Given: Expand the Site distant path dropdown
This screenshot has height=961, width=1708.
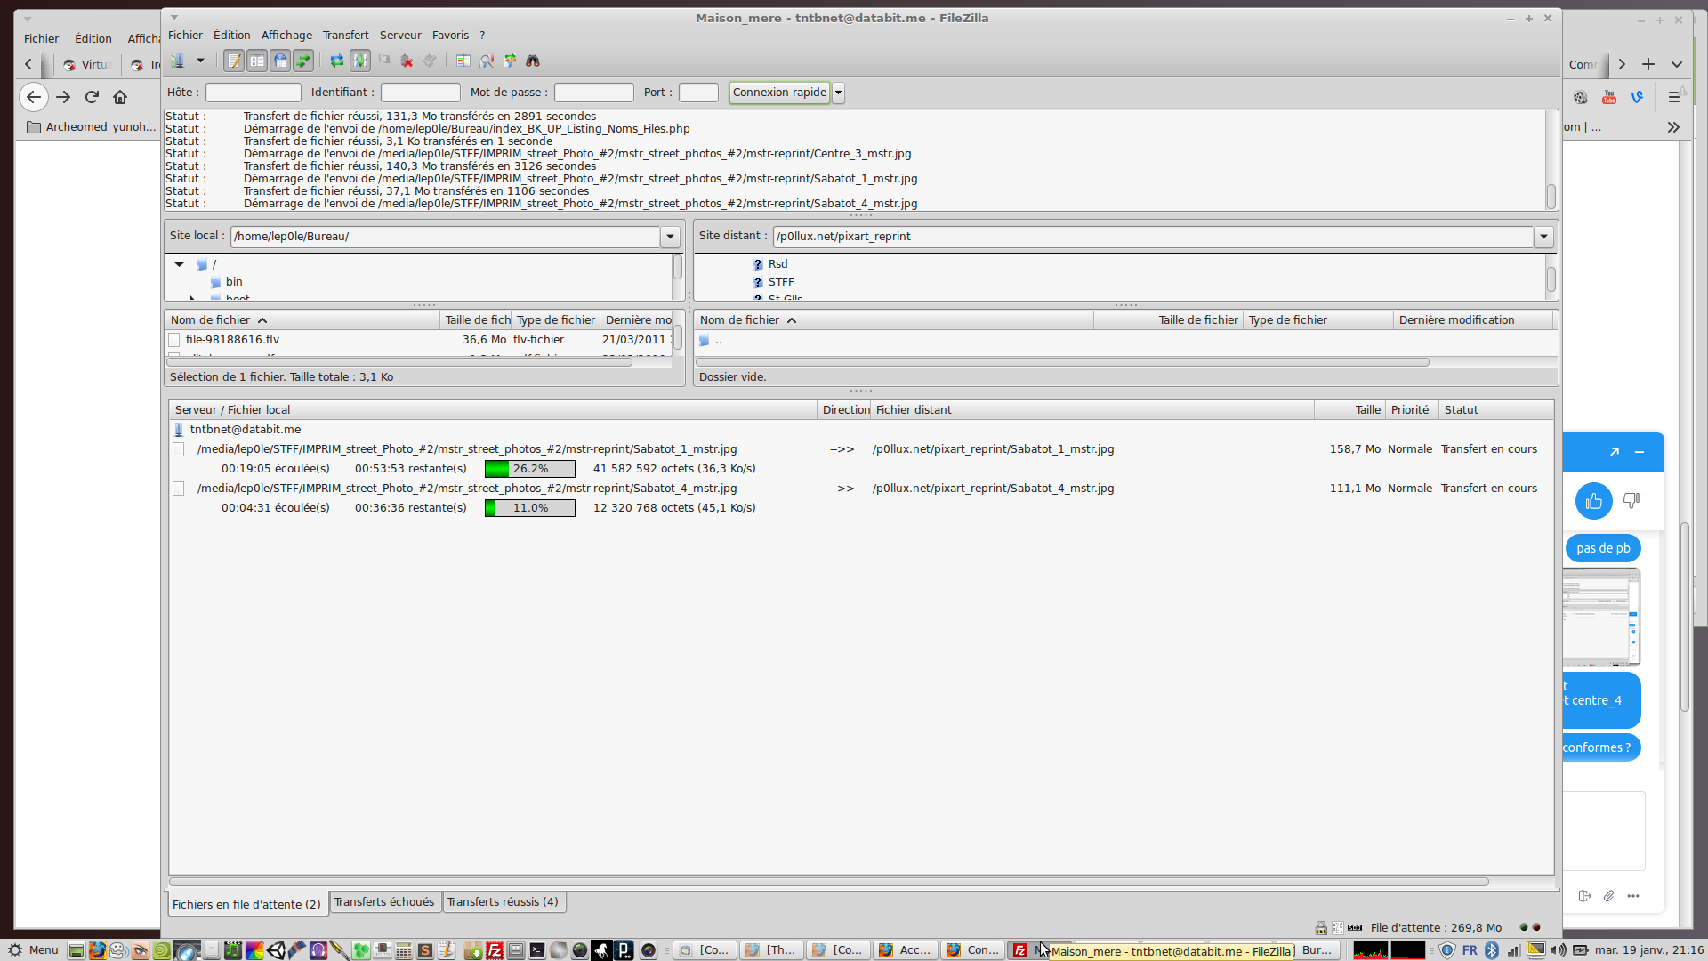Looking at the screenshot, I should [x=1543, y=237].
